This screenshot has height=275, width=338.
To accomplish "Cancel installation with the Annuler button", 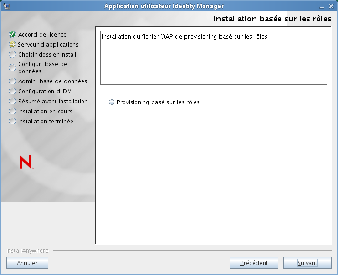I will (27, 263).
